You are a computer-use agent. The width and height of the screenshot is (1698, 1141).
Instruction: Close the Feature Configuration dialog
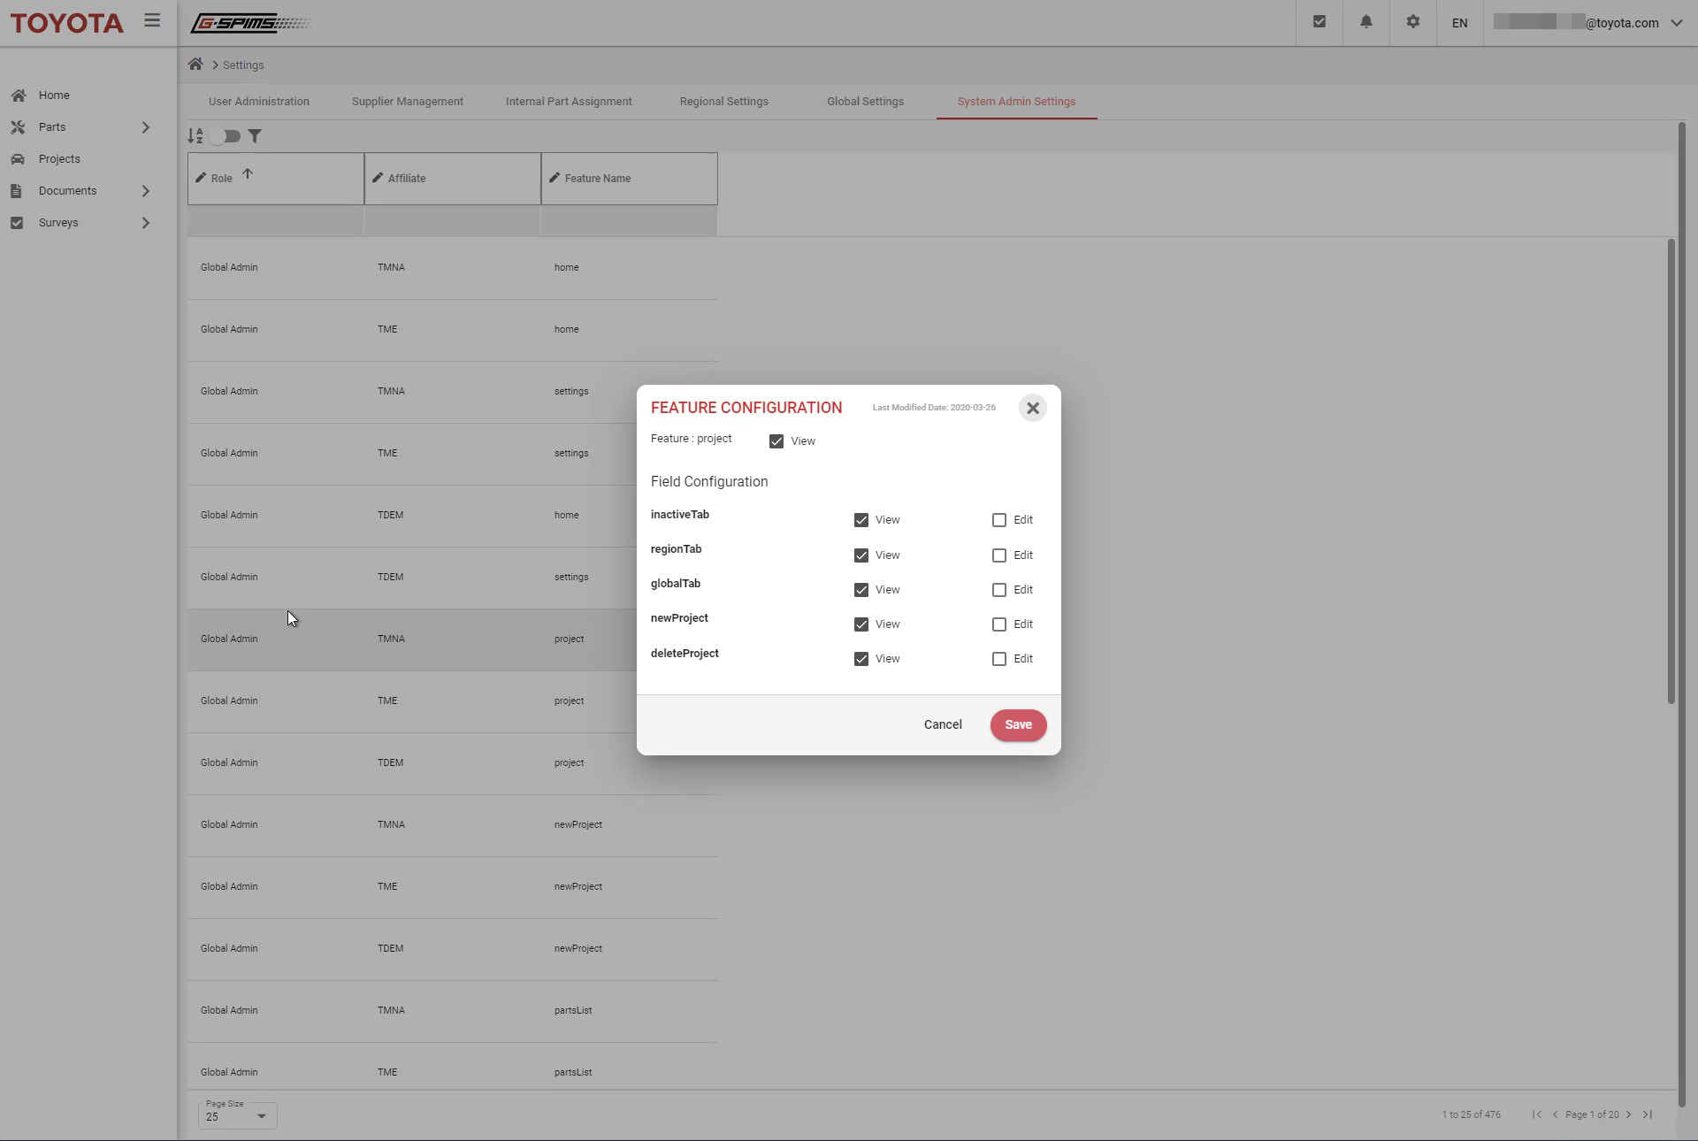click(1032, 408)
